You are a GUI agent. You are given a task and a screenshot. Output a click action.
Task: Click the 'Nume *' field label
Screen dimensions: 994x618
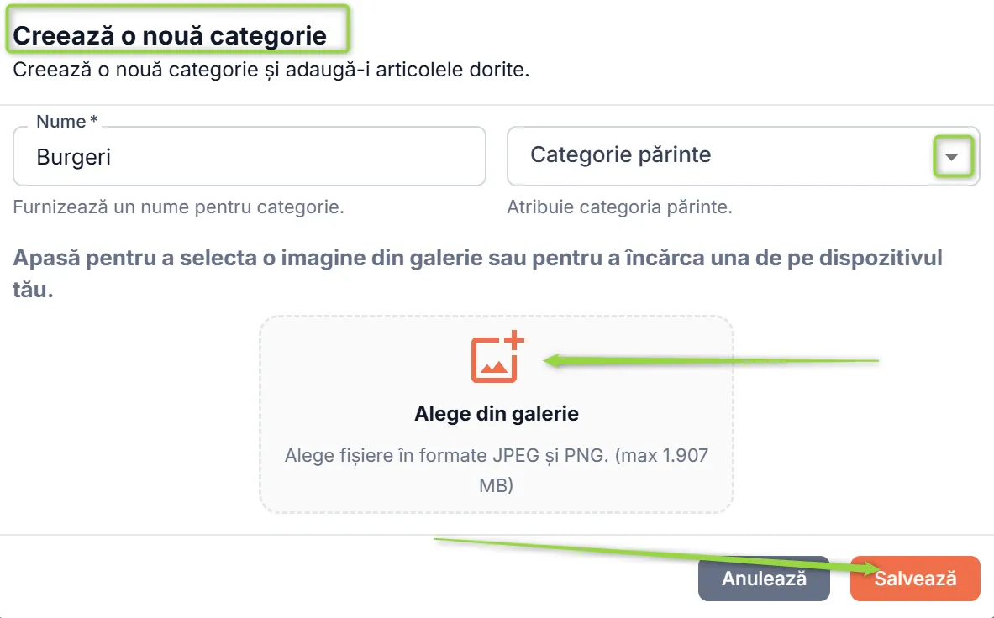[x=66, y=122]
